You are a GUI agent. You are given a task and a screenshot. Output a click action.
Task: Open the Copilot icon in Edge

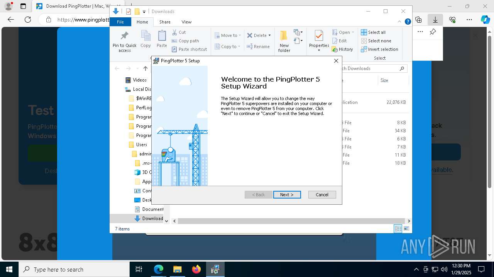tap(486, 20)
